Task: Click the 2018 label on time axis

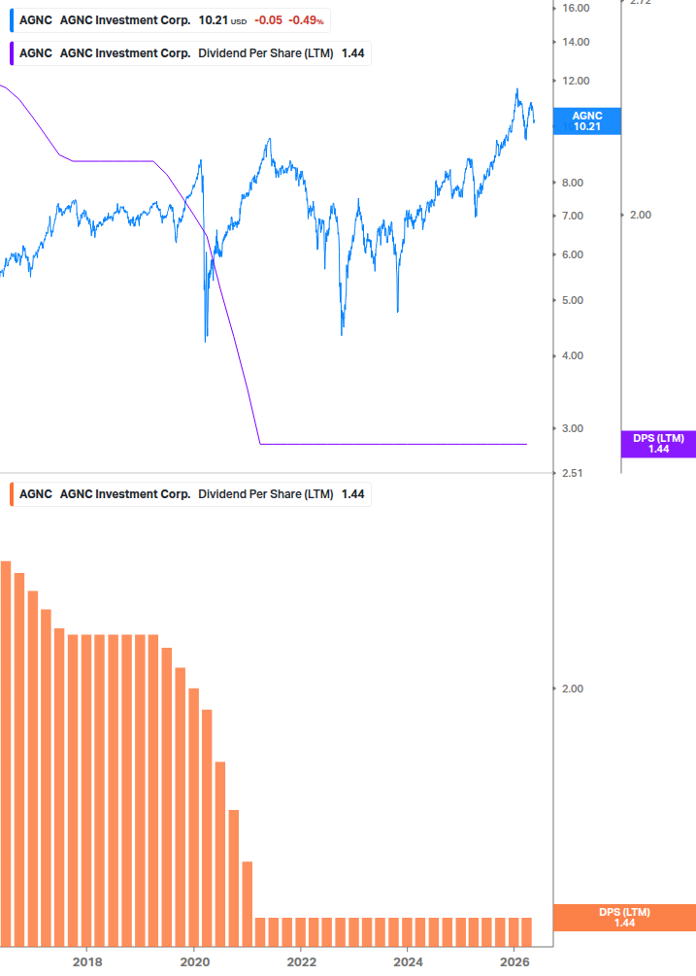Action: click(87, 962)
